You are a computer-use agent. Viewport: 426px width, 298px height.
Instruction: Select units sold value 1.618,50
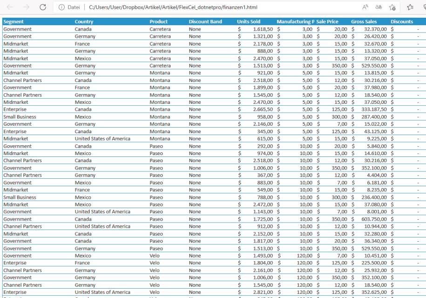[263, 29]
